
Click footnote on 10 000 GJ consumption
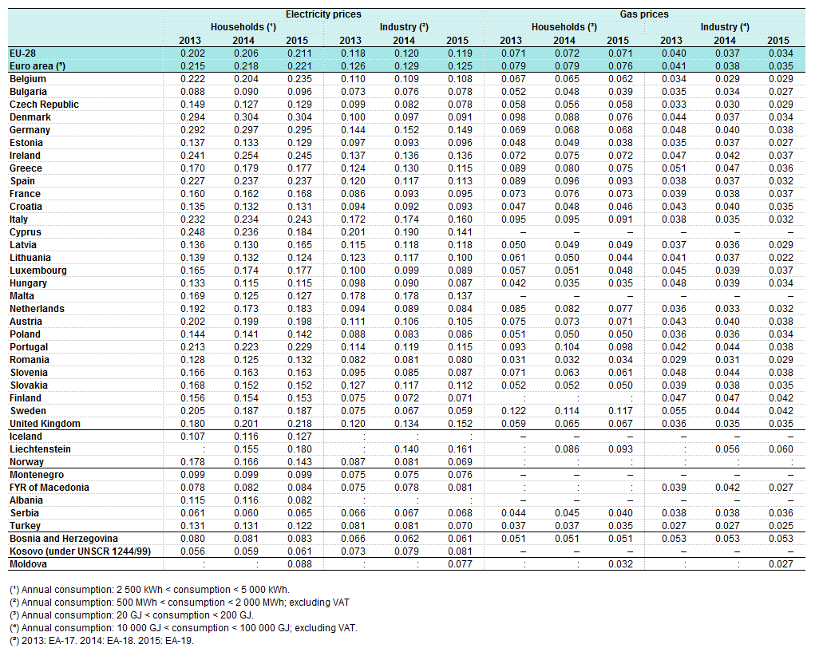[184, 628]
